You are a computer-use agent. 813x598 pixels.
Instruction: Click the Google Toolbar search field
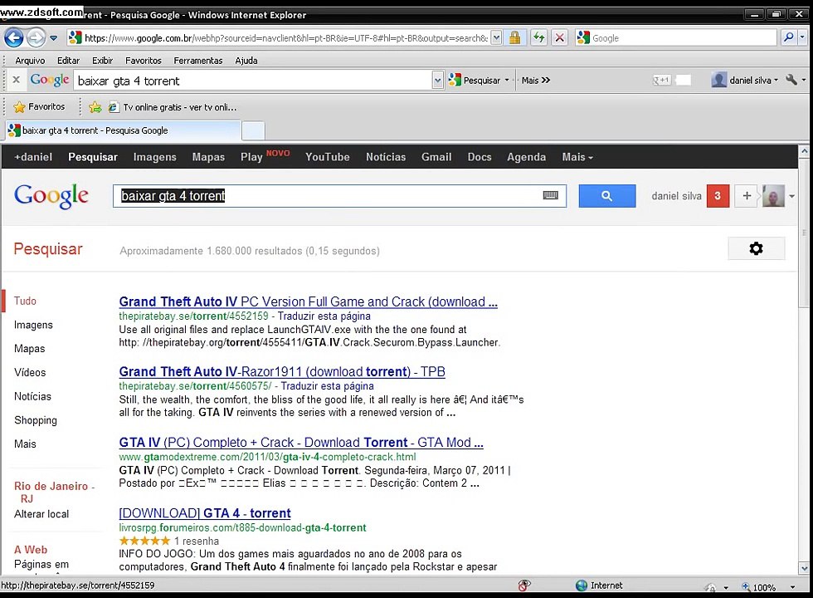(x=253, y=81)
